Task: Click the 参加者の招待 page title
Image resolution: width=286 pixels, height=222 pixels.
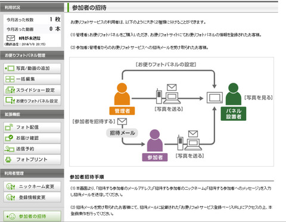Action: [89, 8]
